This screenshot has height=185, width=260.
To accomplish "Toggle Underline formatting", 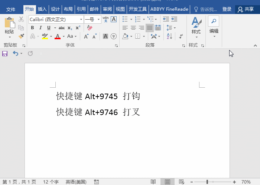I will [49, 28].
